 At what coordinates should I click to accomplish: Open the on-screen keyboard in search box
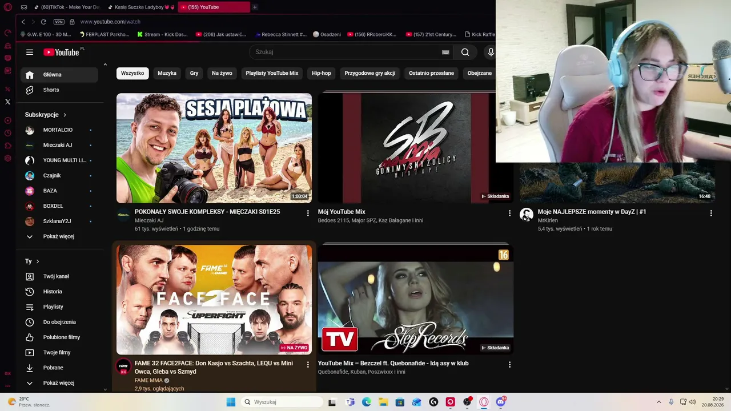pyautogui.click(x=445, y=52)
